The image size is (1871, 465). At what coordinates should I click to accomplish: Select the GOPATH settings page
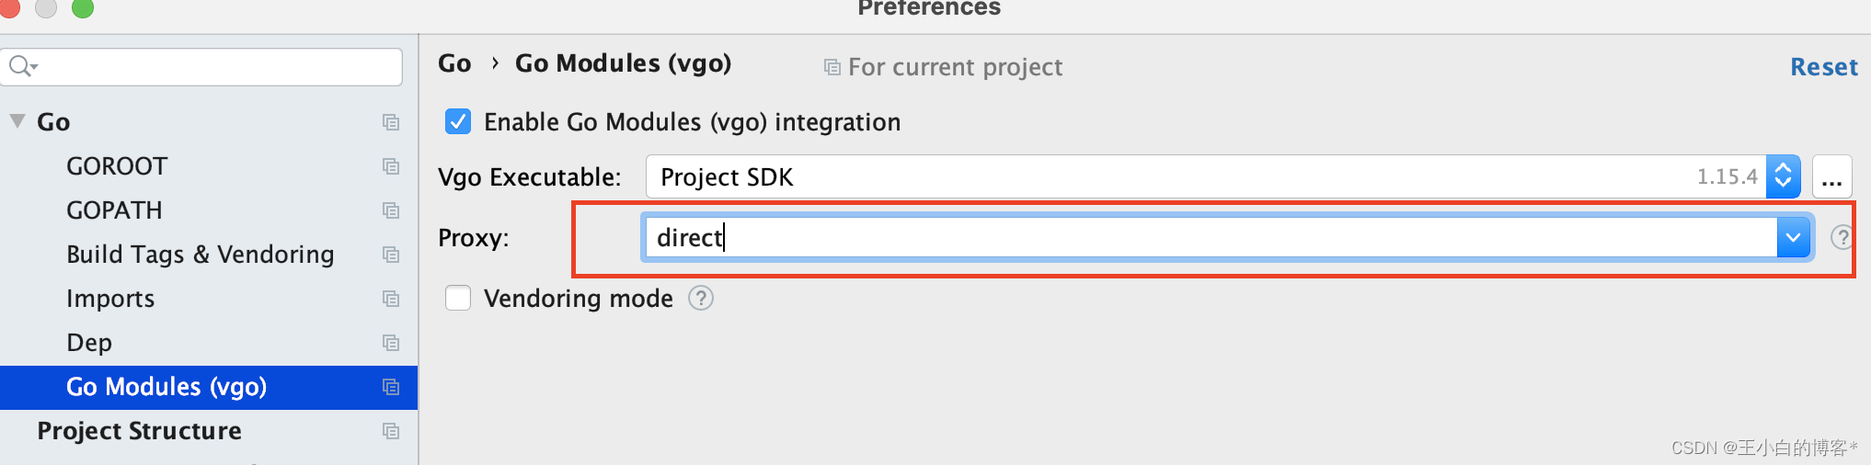[x=114, y=210]
